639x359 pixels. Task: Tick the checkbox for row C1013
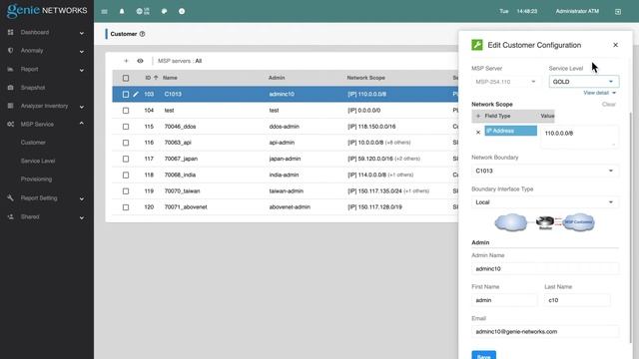(126, 94)
